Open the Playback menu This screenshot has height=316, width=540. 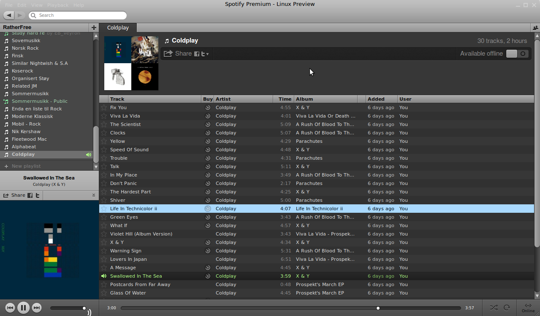(x=58, y=5)
